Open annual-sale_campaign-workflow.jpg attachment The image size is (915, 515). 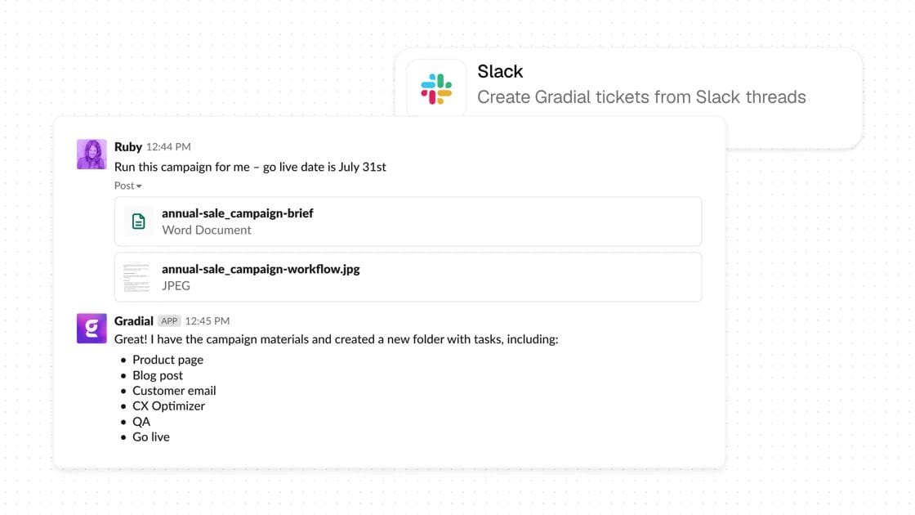408,277
